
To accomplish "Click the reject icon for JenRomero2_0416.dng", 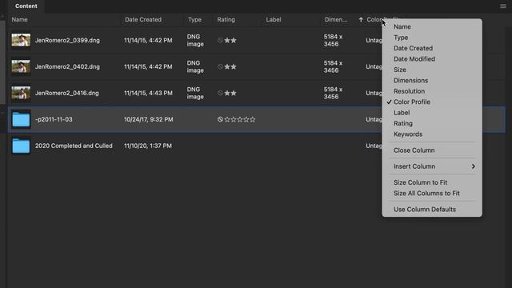I will tap(220, 93).
